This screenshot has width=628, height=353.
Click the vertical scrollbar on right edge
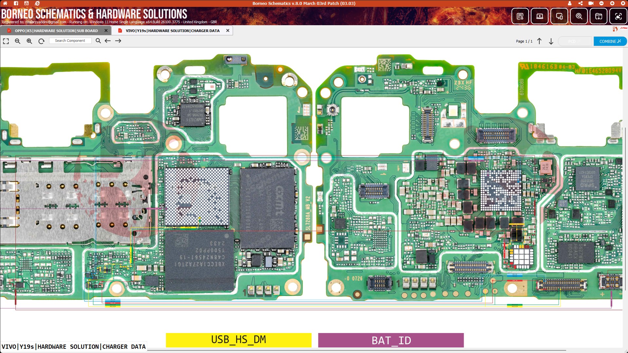(x=625, y=209)
